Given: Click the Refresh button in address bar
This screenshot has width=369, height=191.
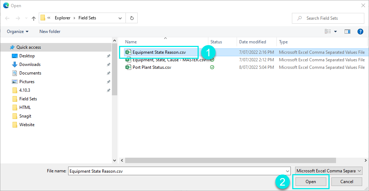Looking at the screenshot, I should pyautogui.click(x=132, y=18).
